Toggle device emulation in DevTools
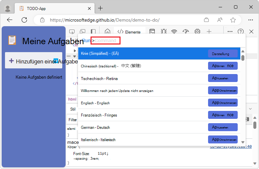The height and width of the screenshot is (169, 259). [83, 32]
